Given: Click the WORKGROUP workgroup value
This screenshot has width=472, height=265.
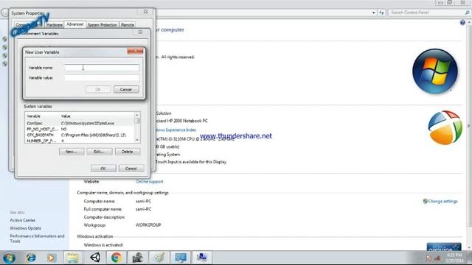Looking at the screenshot, I should [148, 225].
